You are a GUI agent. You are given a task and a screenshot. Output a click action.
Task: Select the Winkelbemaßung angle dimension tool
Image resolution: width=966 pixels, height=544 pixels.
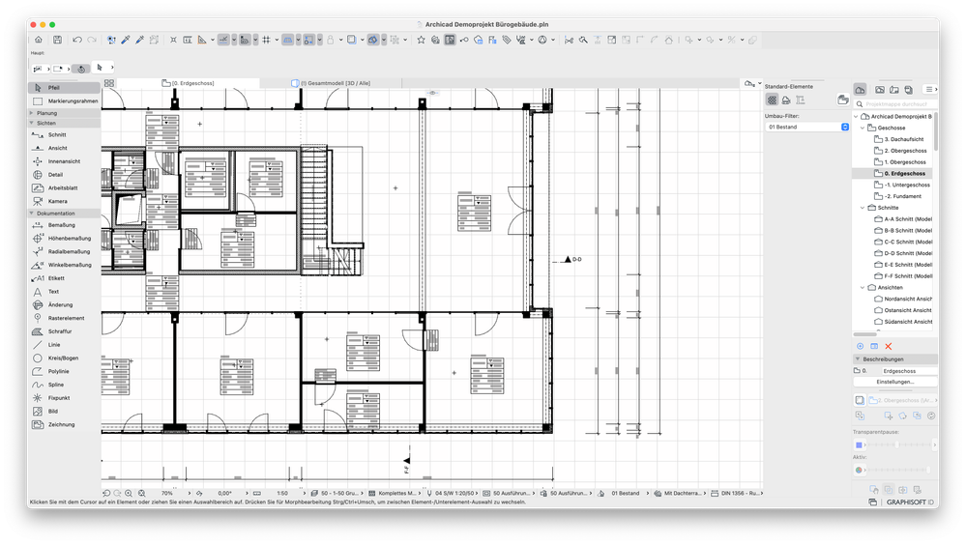(x=65, y=265)
